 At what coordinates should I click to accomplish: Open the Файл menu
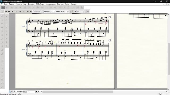6,4
